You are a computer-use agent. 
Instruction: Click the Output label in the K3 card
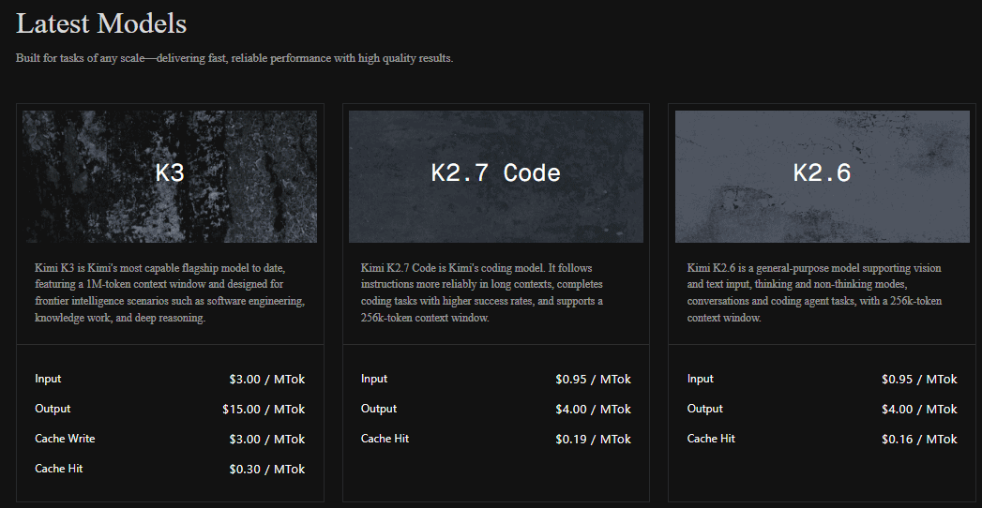click(x=53, y=409)
